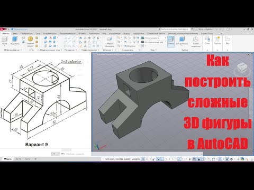Viewport: 254px width, 190px height.
Task: Click the Smooth Less mesh icon
Action: pyautogui.click(x=37, y=42)
